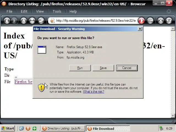Click the "Type" column header
Viewport: 176px width, 132px height.
tap(9, 69)
